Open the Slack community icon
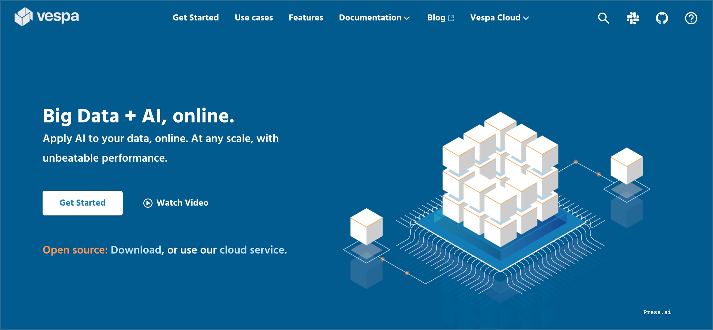713x330 pixels. click(x=633, y=18)
